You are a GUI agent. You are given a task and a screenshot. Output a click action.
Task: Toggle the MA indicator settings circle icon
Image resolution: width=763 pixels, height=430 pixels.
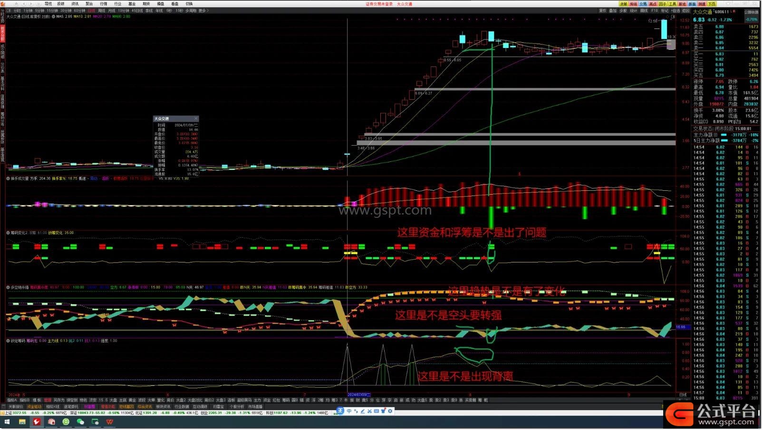[x=53, y=16]
